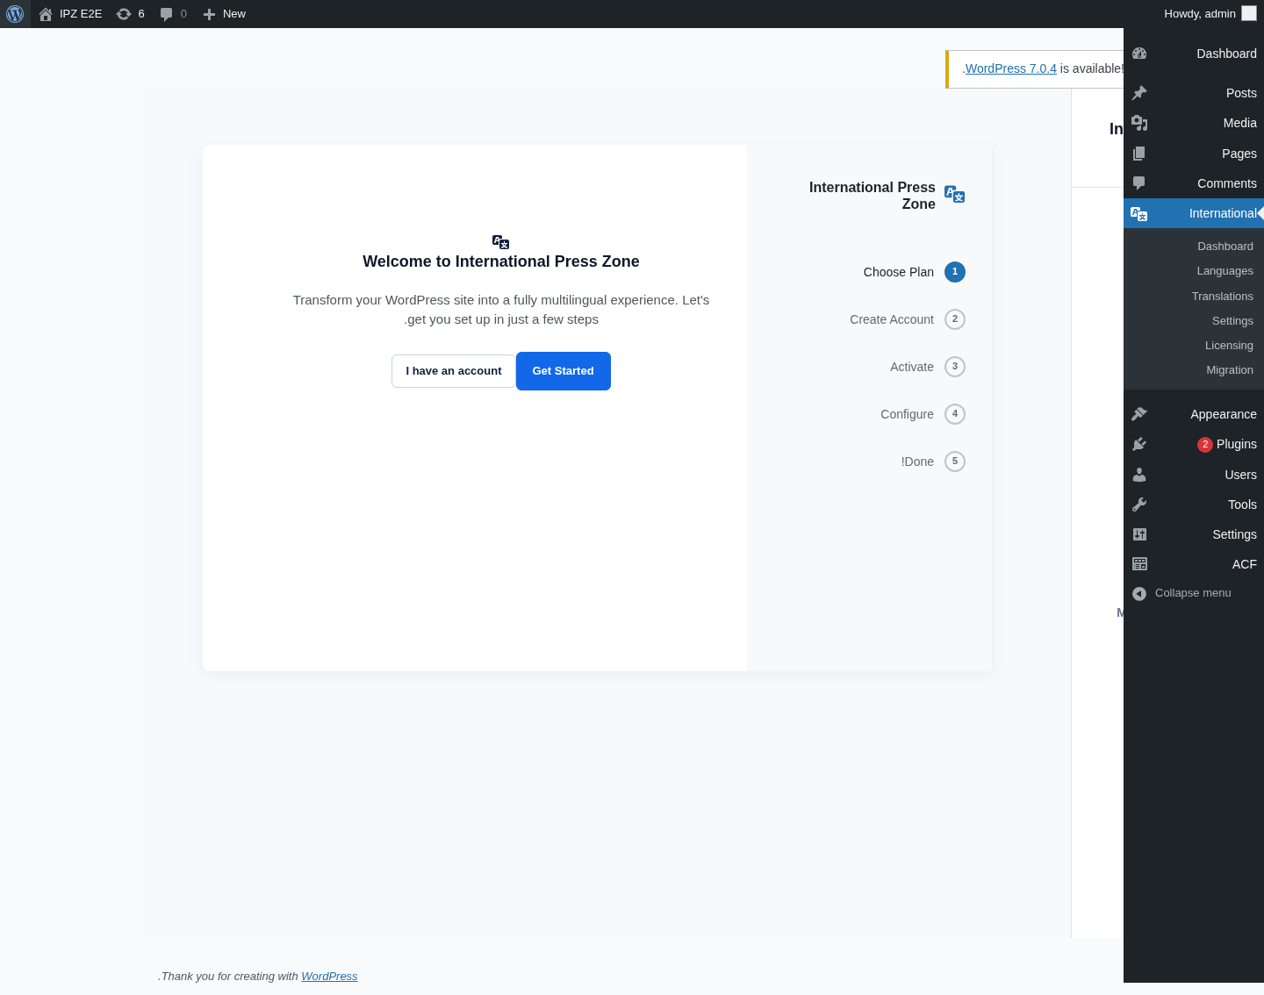Screen dimensions: 1264x995
Task: Click the New content plus icon
Action: point(209,14)
